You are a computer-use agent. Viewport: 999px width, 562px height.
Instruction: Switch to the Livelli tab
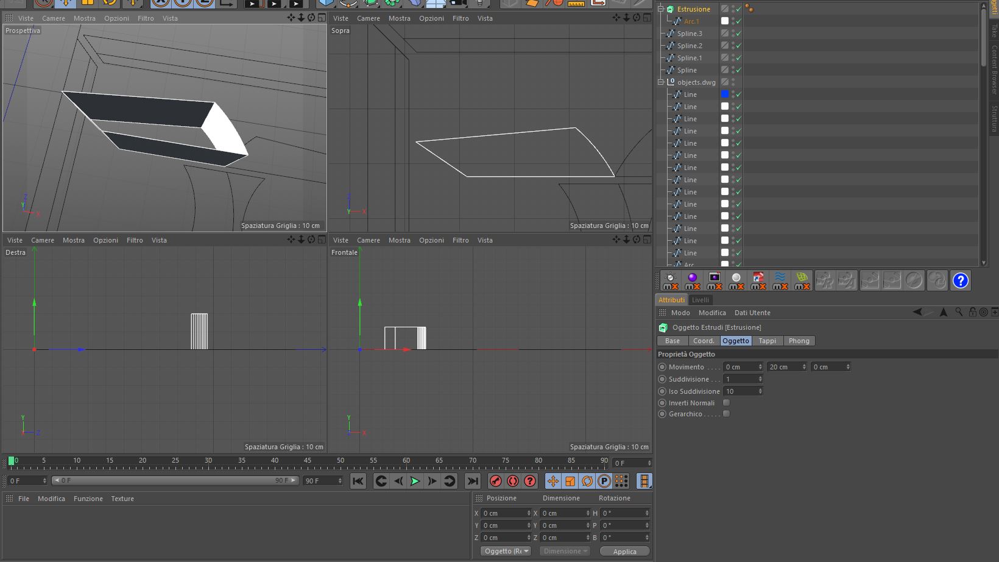pos(701,300)
